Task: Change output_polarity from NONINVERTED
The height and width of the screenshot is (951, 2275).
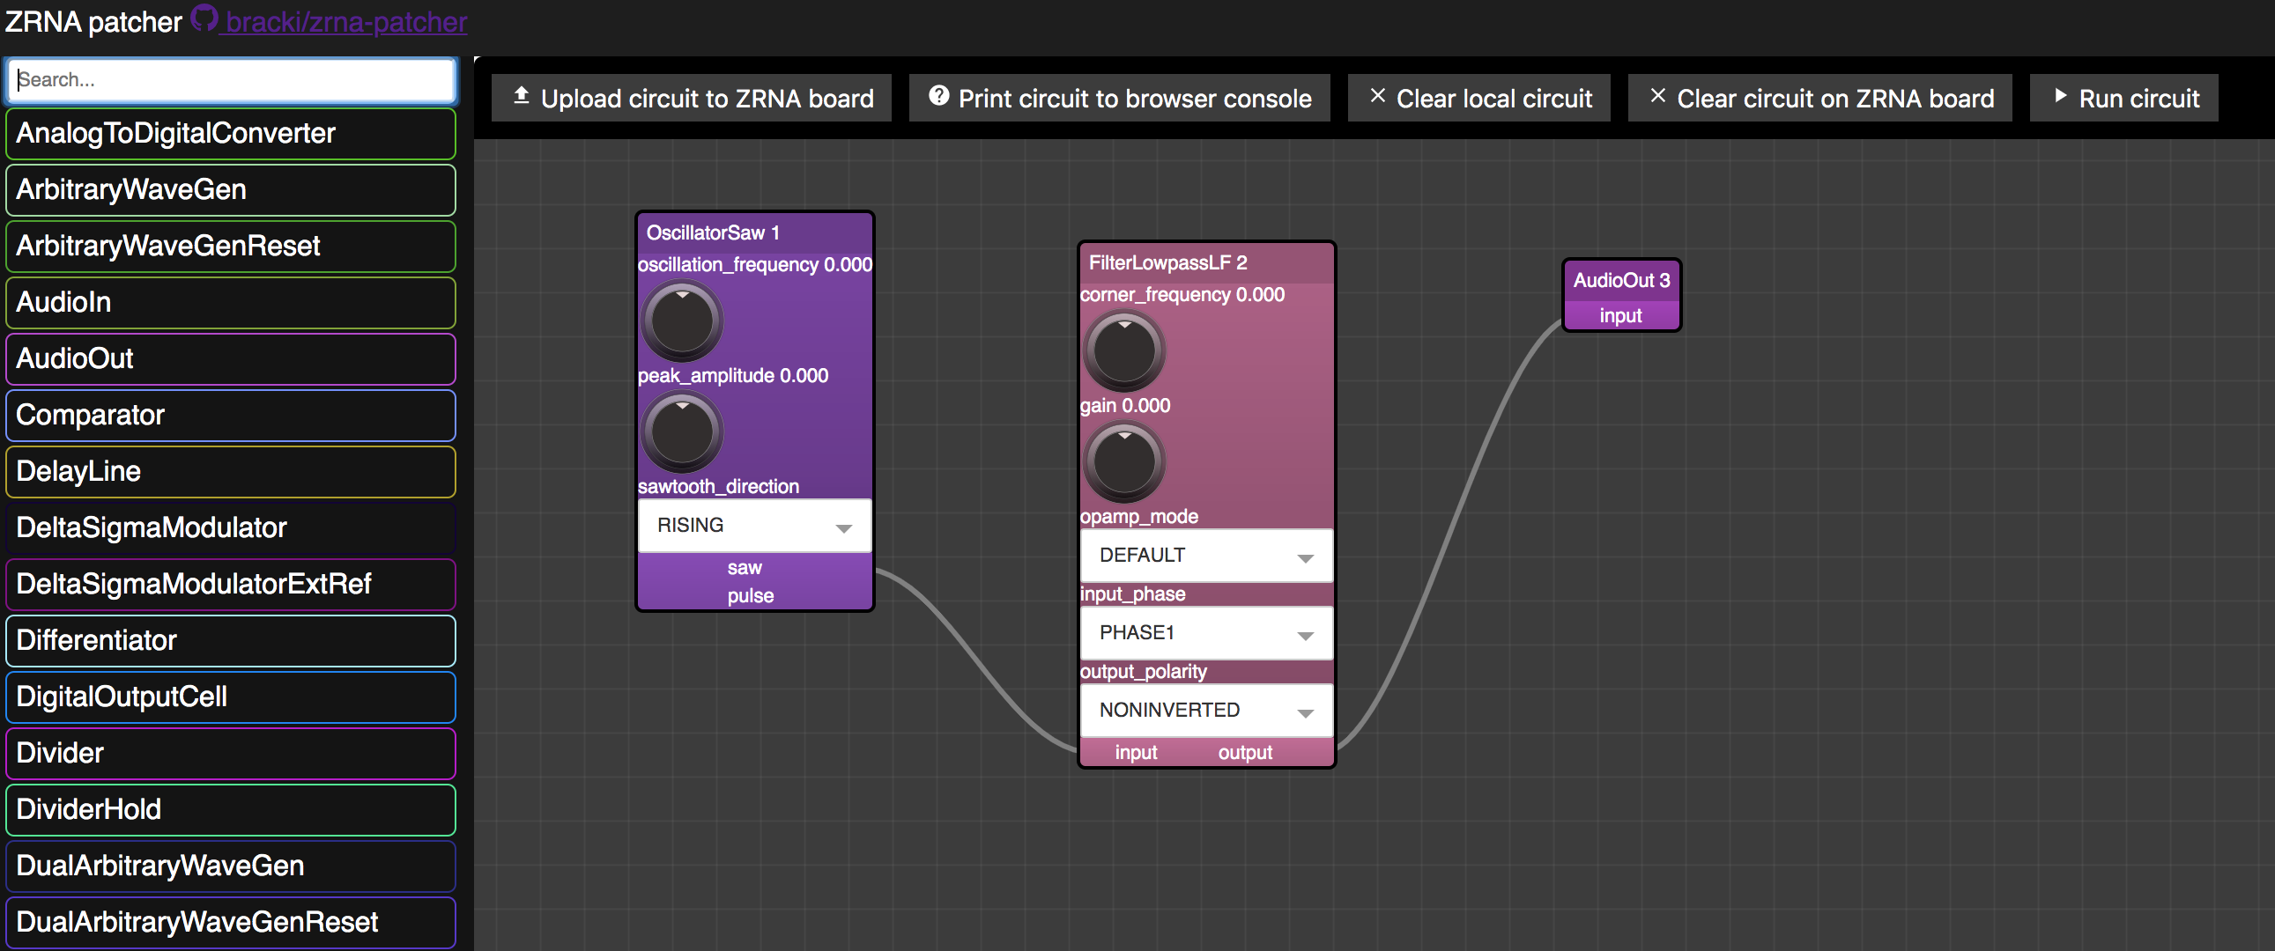Action: click(x=1205, y=710)
